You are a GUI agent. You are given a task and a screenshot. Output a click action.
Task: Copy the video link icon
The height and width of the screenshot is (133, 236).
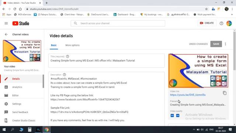click(225, 93)
